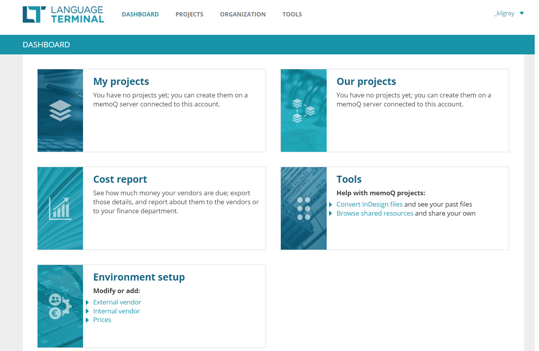Viewport: 539px width, 351px height.
Task: Open the Cost report heading
Action: pos(120,179)
